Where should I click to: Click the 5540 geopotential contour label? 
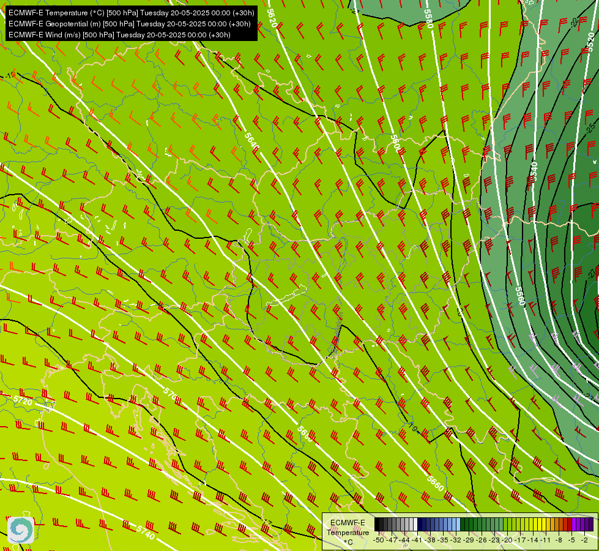coord(534,171)
